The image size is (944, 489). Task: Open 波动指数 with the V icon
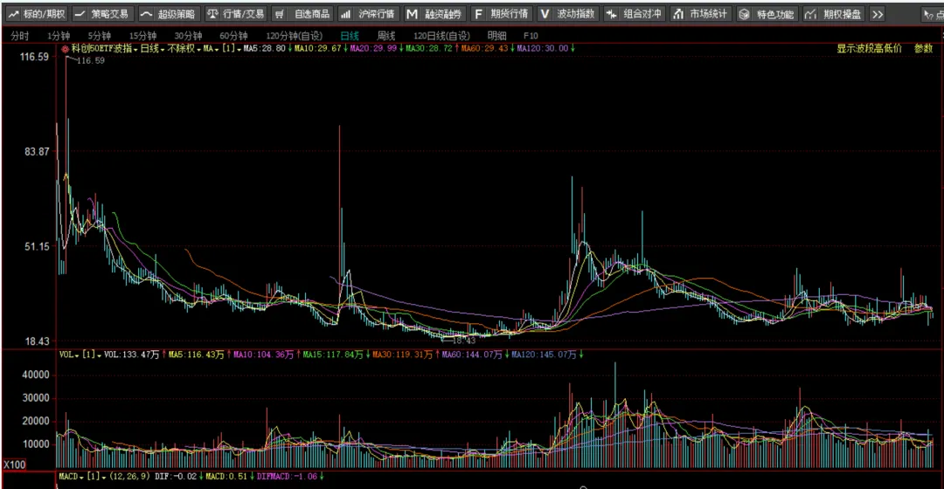(567, 14)
